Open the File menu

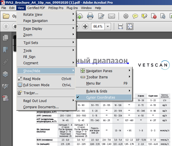(x=4, y=8)
